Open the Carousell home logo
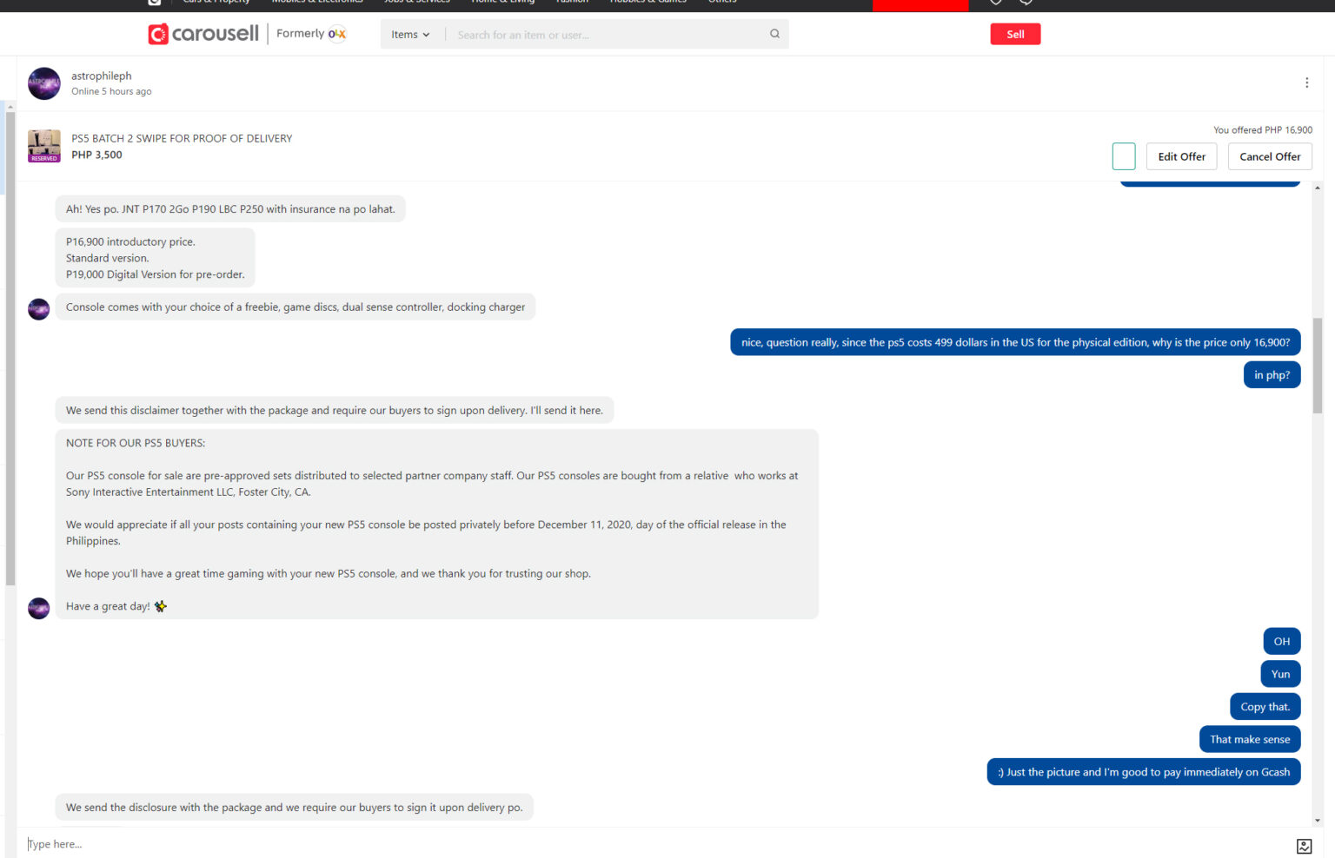Viewport: 1335px width, 858px height. pyautogui.click(x=203, y=34)
